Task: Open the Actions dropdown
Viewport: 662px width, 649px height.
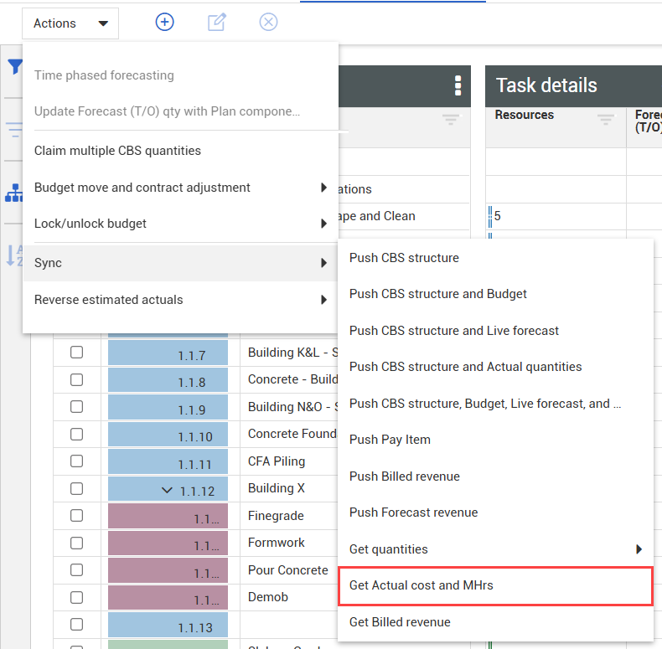Action: (70, 23)
